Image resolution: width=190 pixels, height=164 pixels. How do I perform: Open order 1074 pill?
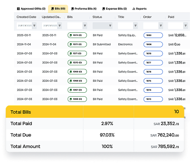click(x=153, y=90)
